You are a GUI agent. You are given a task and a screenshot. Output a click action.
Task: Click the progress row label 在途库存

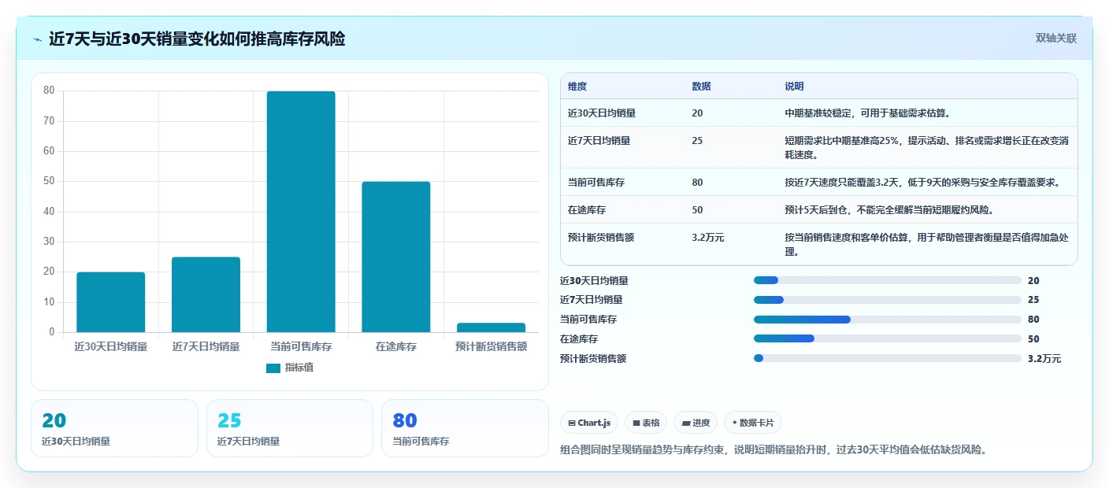click(x=579, y=339)
